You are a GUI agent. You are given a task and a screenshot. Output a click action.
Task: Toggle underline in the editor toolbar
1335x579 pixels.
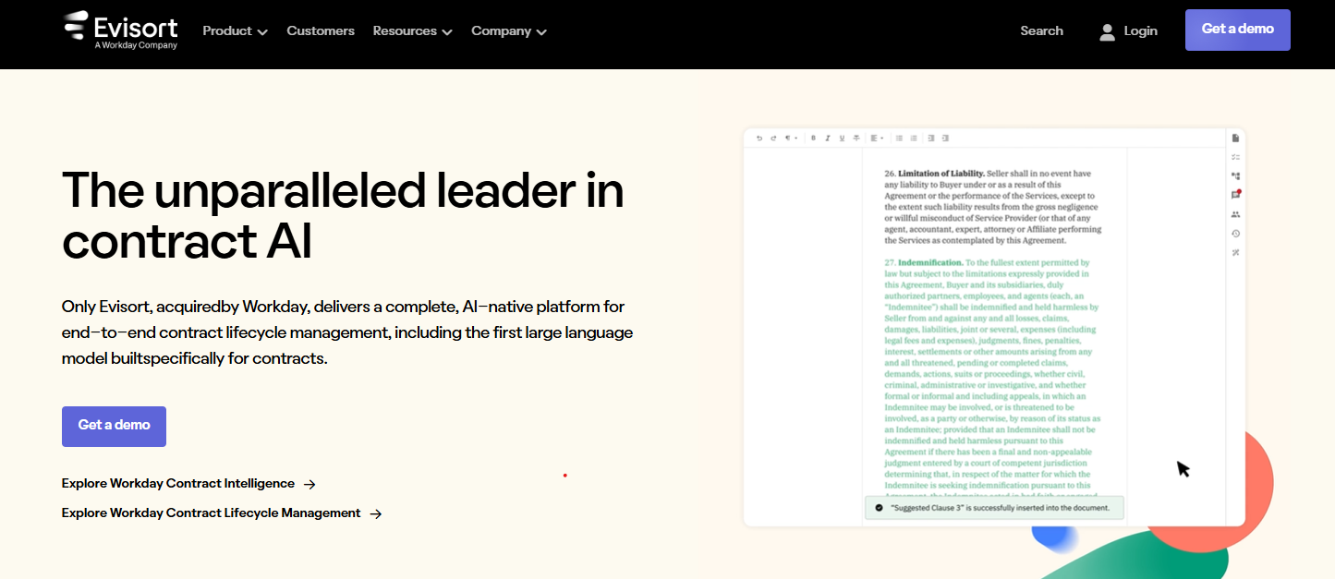[x=842, y=139]
